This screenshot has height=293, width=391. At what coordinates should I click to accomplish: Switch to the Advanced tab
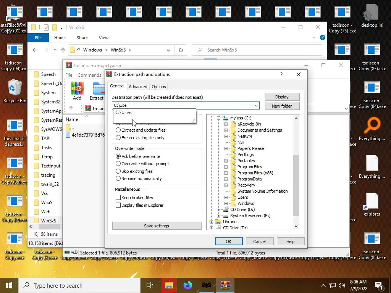(138, 87)
